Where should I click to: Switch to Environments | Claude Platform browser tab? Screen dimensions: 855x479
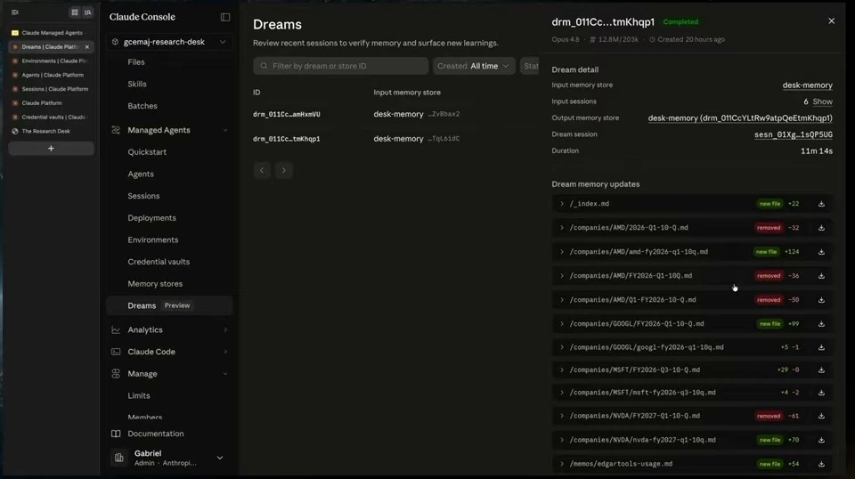52,61
